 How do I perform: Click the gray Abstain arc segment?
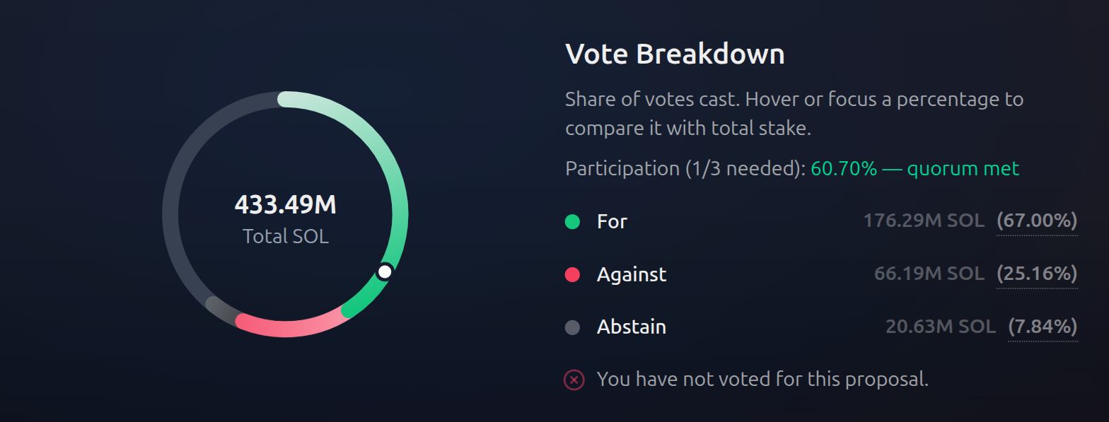pyautogui.click(x=221, y=310)
